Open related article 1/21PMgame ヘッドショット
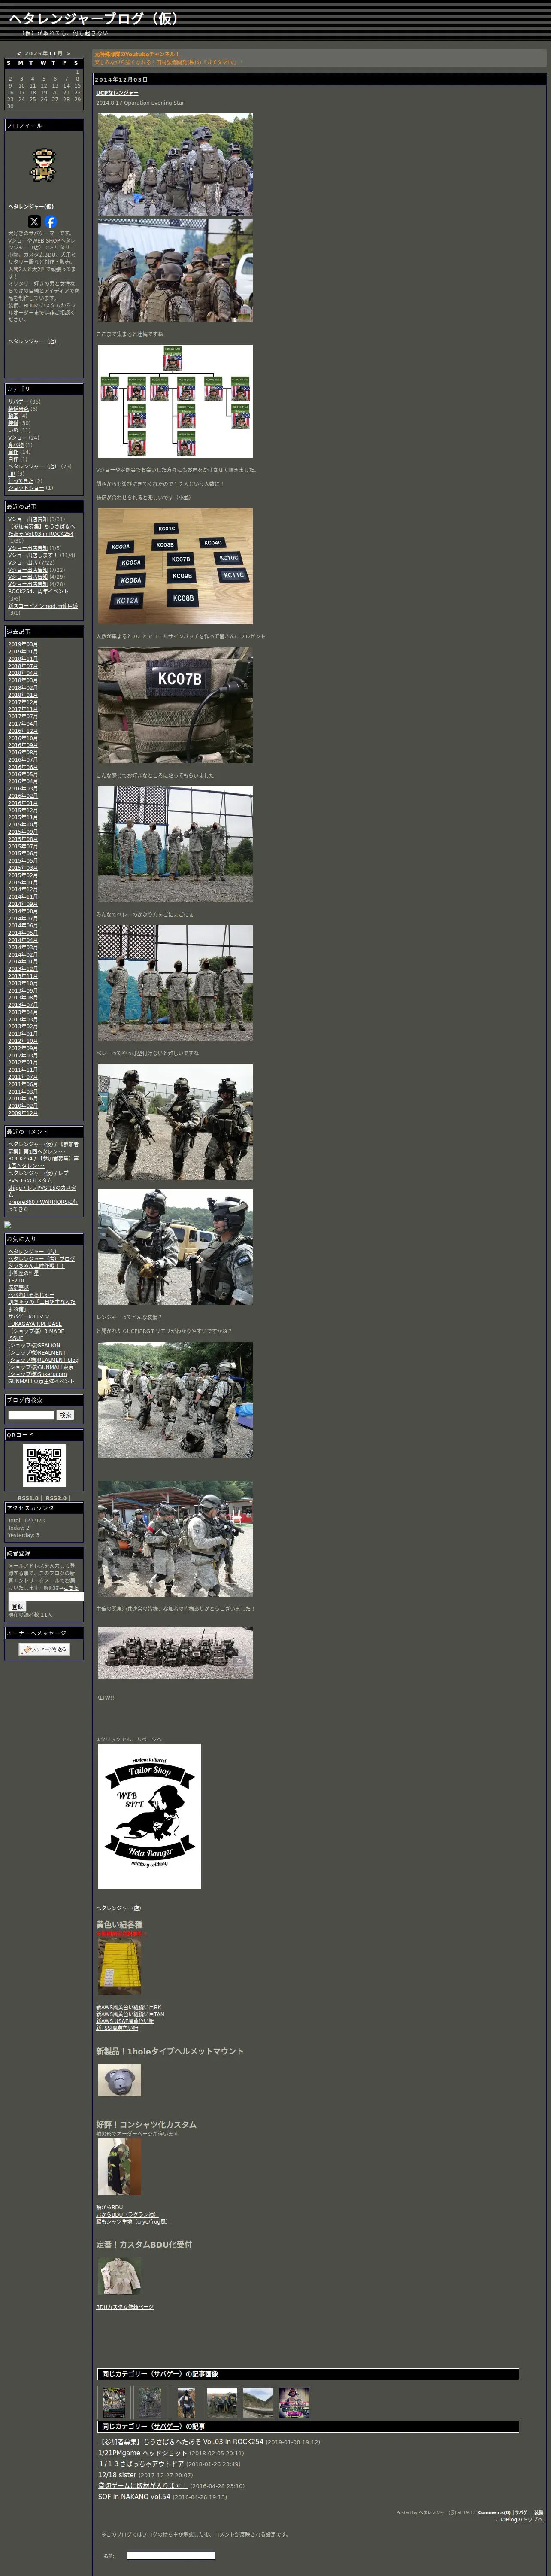551x2576 pixels. tap(142, 2453)
